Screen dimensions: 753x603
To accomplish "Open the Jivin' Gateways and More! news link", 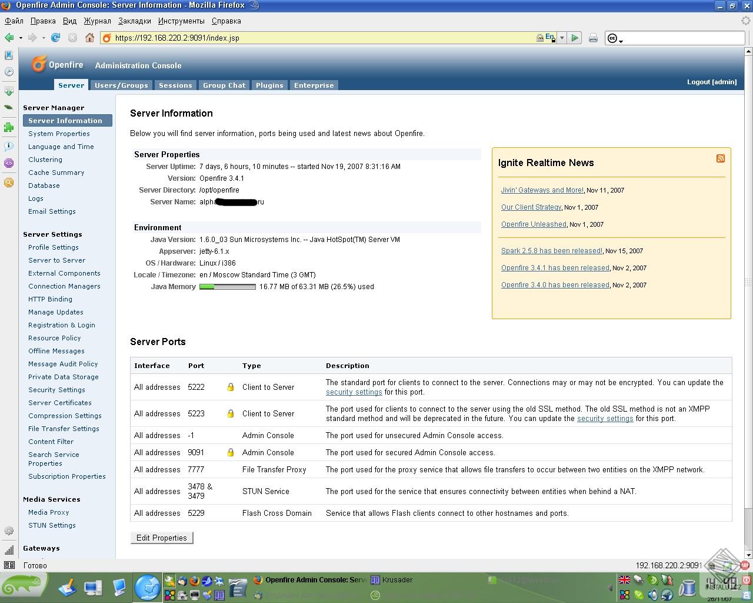I will [542, 190].
